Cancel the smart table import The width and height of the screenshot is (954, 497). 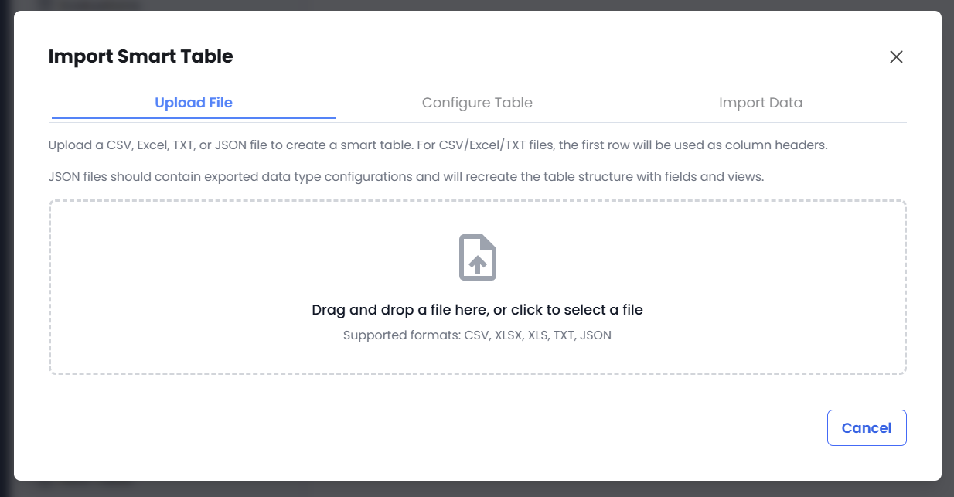coord(867,427)
